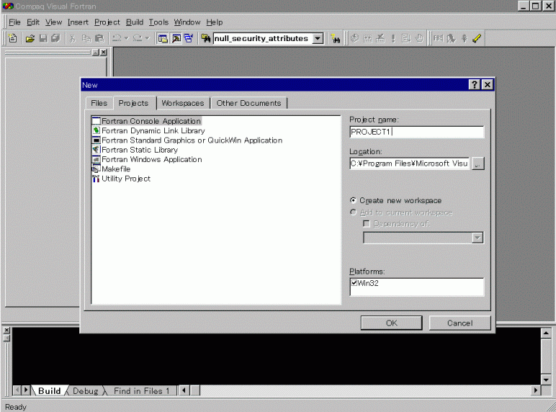The image size is (556, 412).
Task: Toggle the Workspace window icon
Action: [x=163, y=38]
